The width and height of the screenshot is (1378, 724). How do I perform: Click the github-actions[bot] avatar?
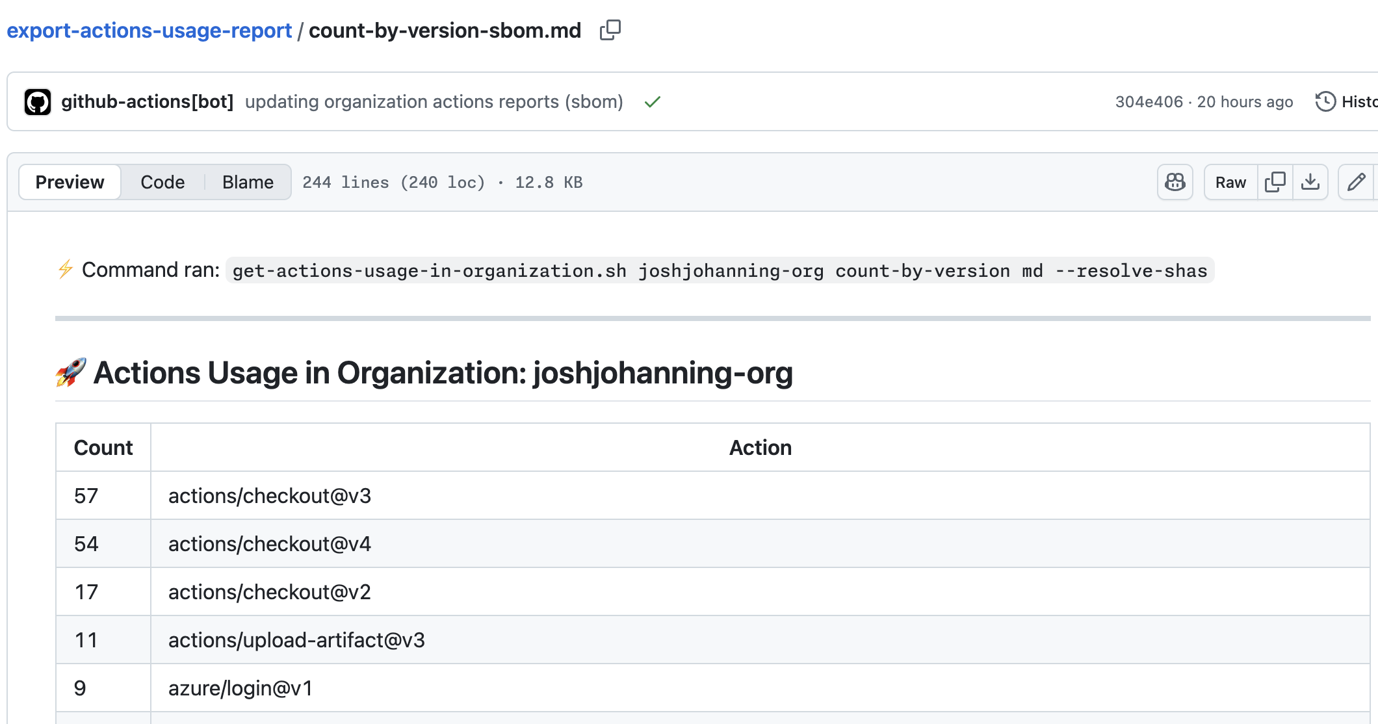click(x=38, y=101)
